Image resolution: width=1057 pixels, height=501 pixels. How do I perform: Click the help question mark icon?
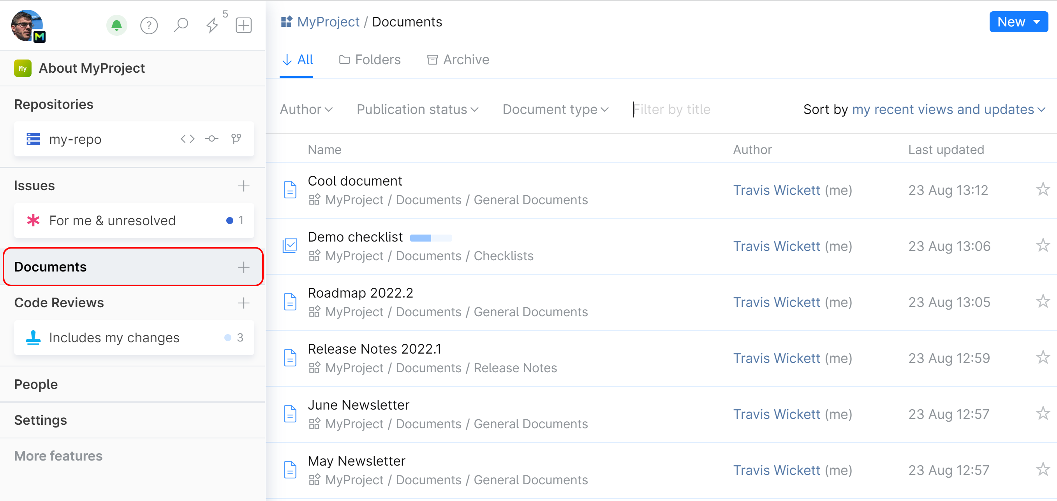[x=149, y=25]
